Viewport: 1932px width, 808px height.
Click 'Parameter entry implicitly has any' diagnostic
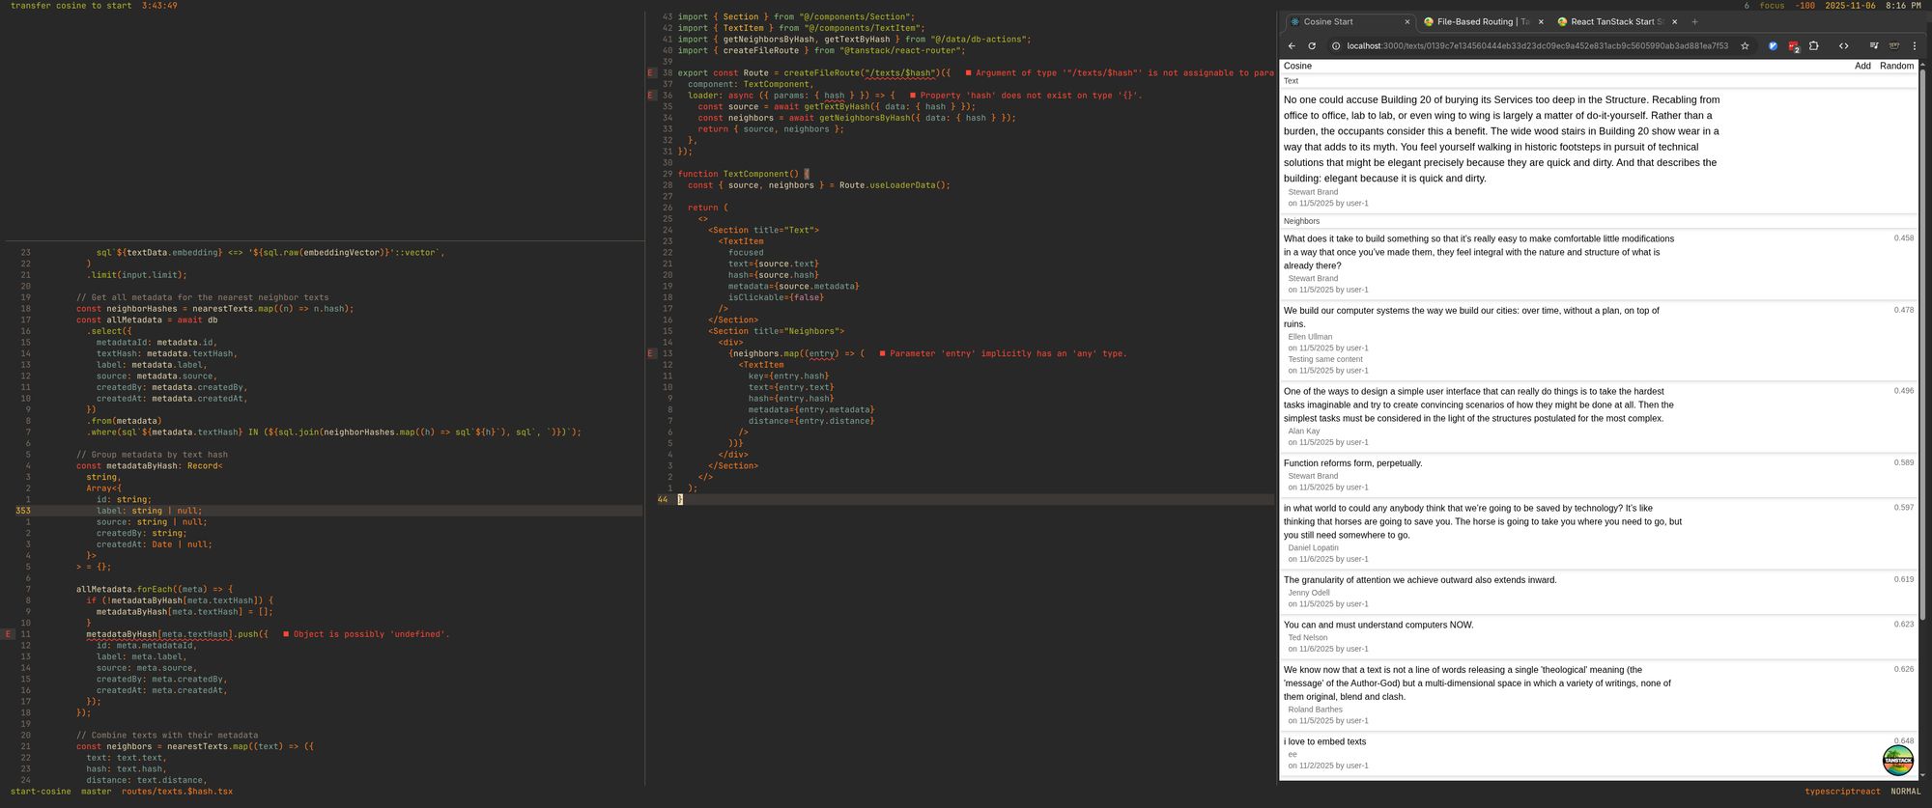[x=1008, y=353]
